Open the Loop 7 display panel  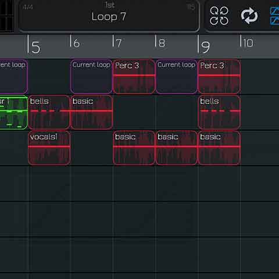click(x=109, y=16)
